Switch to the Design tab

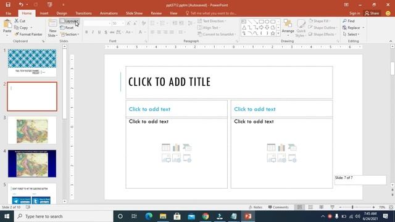point(62,13)
